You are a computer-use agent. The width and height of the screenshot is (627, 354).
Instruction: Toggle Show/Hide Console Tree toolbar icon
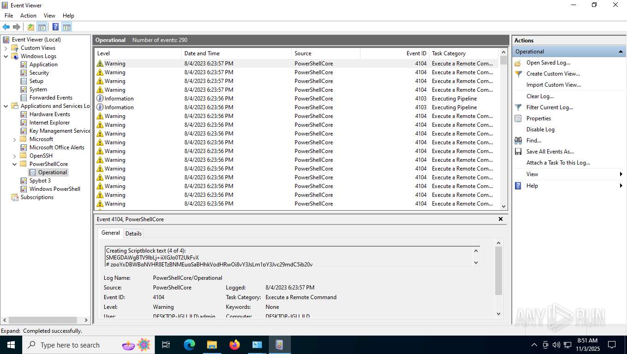42,27
